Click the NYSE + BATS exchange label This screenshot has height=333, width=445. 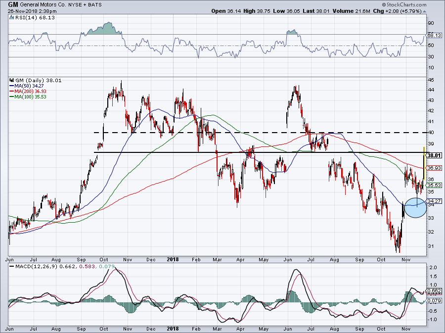(x=85, y=5)
